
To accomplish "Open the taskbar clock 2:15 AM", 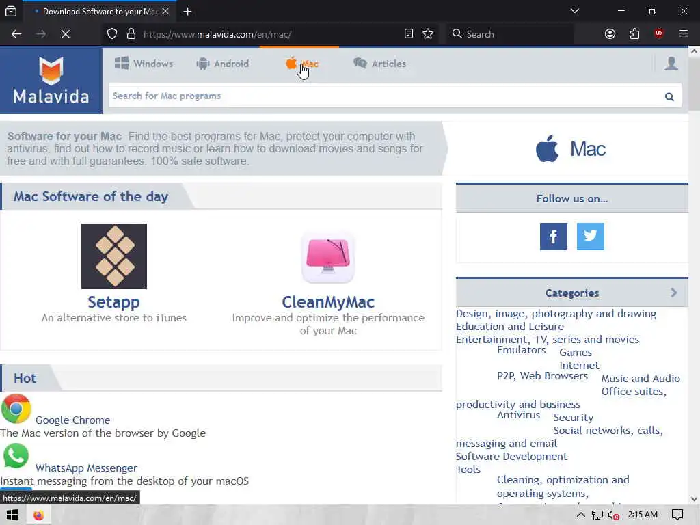I will pos(643,515).
